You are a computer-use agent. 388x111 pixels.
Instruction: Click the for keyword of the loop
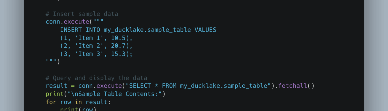click(51, 102)
